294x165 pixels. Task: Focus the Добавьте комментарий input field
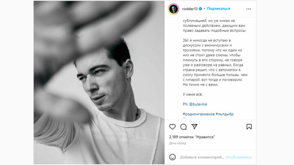(x=202, y=157)
